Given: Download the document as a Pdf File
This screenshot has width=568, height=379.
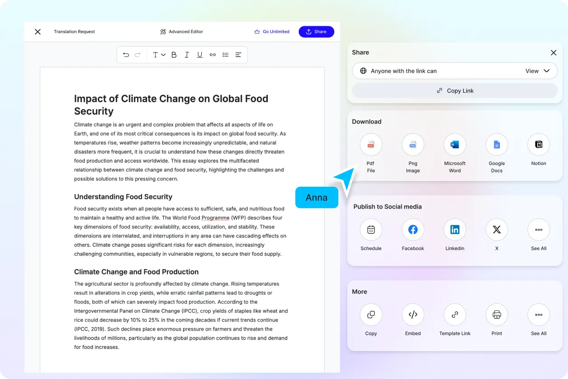Looking at the screenshot, I should pyautogui.click(x=371, y=144).
